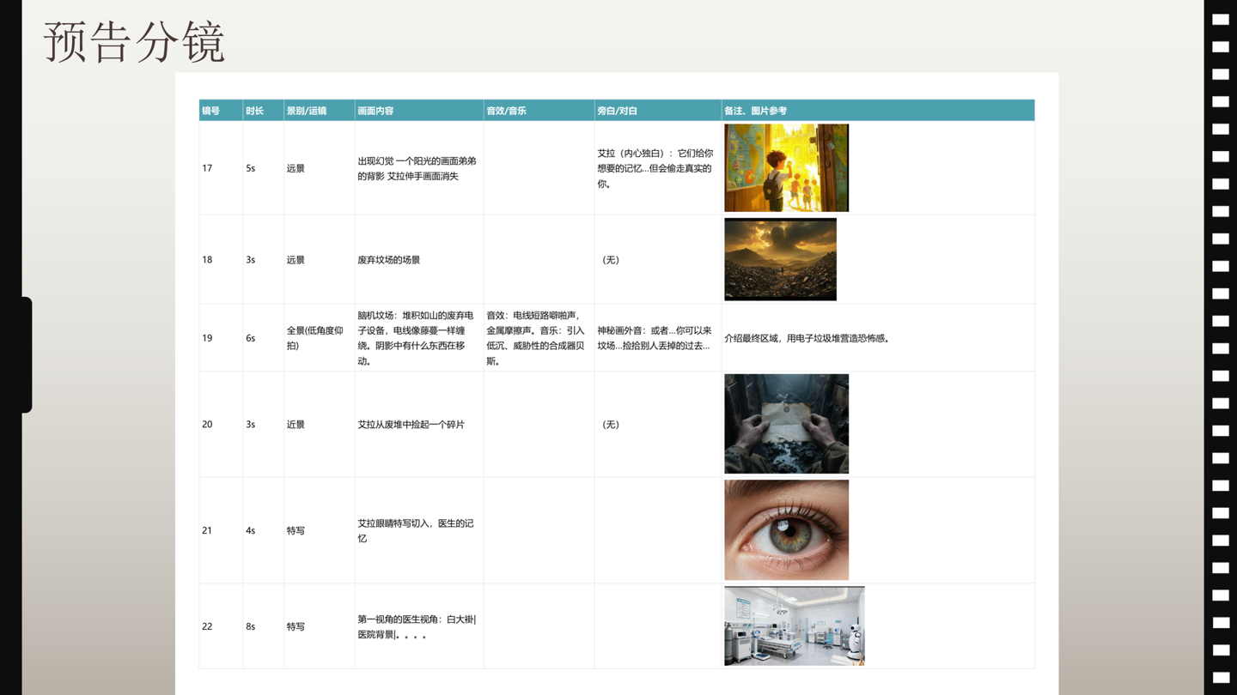
Task: Click 远景 in shot 17 row
Action: click(296, 168)
